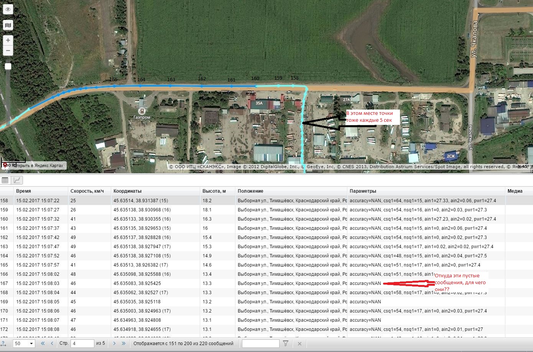Click the filter text input box
The image size is (533, 352).
click(x=260, y=344)
